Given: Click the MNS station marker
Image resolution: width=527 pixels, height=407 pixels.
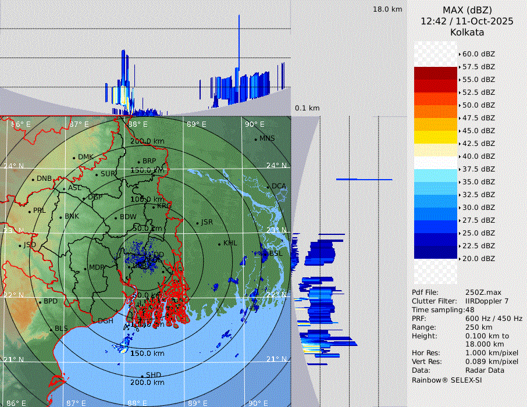Looking at the screenshot, I should [x=255, y=139].
